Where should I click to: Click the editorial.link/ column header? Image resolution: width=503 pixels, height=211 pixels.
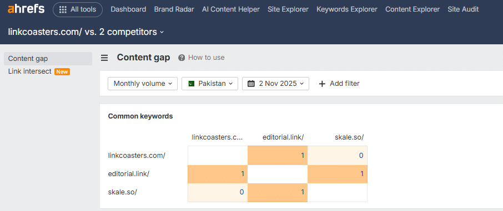283,137
